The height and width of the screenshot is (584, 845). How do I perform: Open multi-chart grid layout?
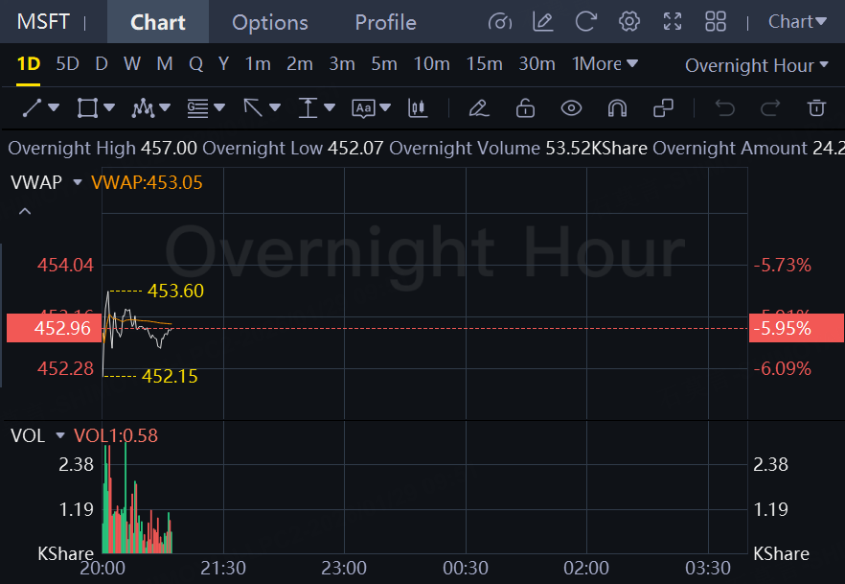pyautogui.click(x=716, y=21)
